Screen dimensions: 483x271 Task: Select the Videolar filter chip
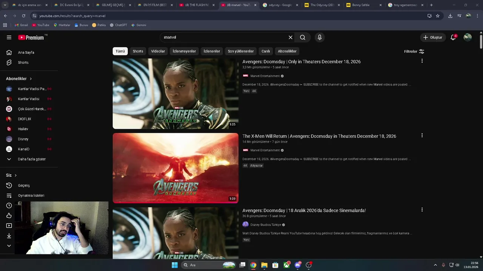(x=158, y=51)
